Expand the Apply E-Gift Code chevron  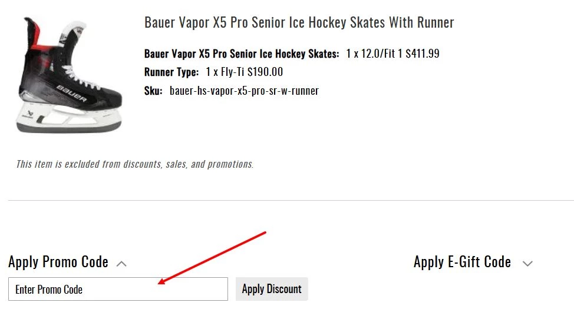tap(527, 264)
